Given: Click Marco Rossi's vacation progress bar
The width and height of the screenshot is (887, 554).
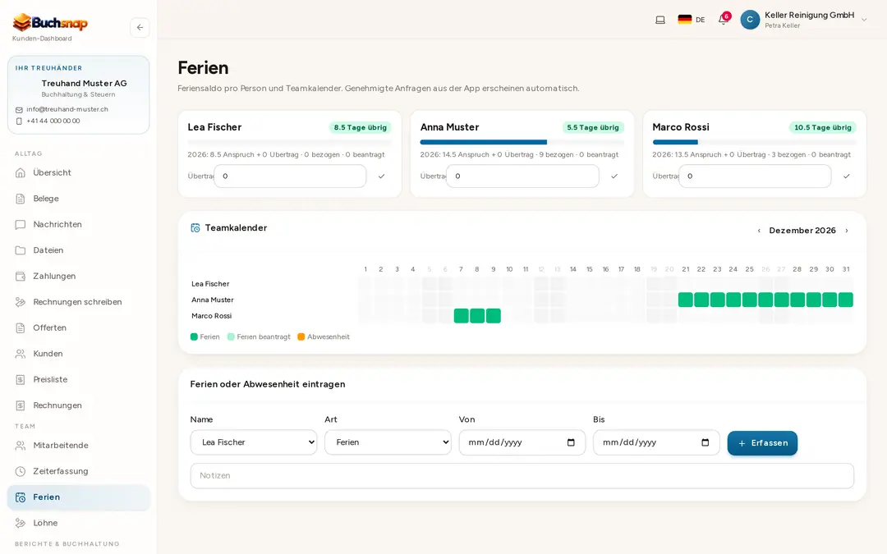Looking at the screenshot, I should 755,143.
